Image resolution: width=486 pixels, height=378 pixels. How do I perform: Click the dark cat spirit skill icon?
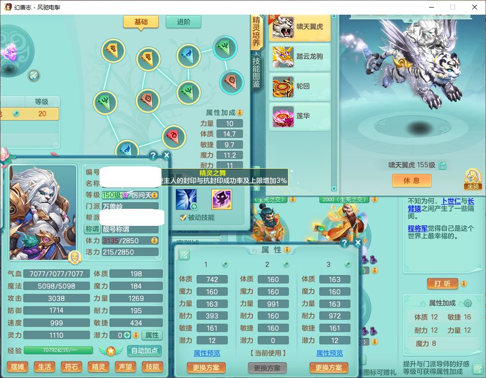[x=222, y=199]
